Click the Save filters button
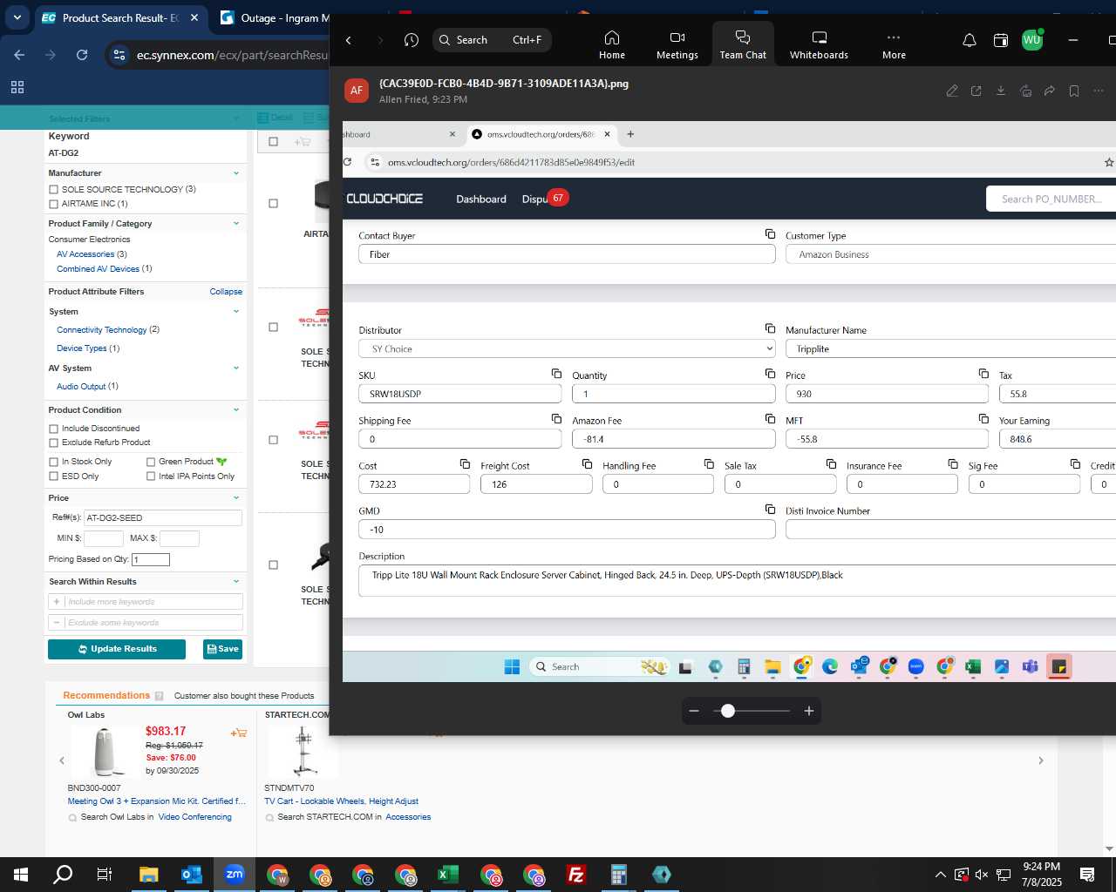The image size is (1116, 892). (x=222, y=649)
